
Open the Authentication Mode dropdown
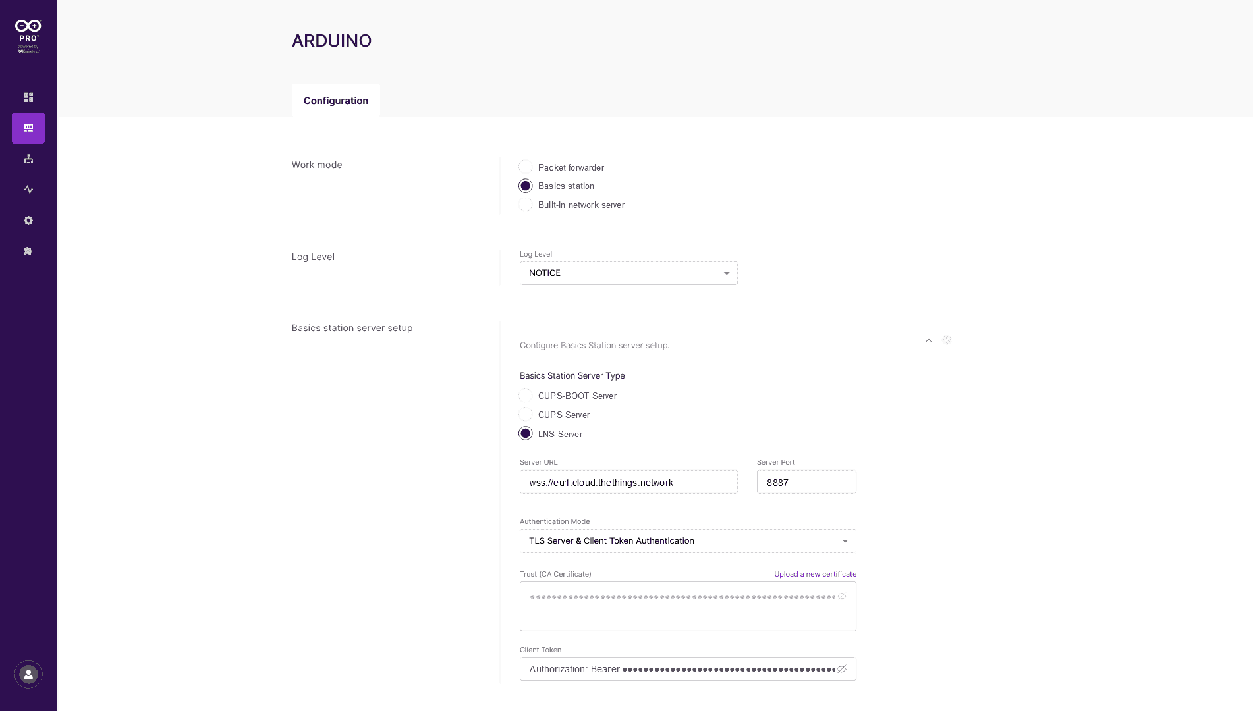[688, 541]
